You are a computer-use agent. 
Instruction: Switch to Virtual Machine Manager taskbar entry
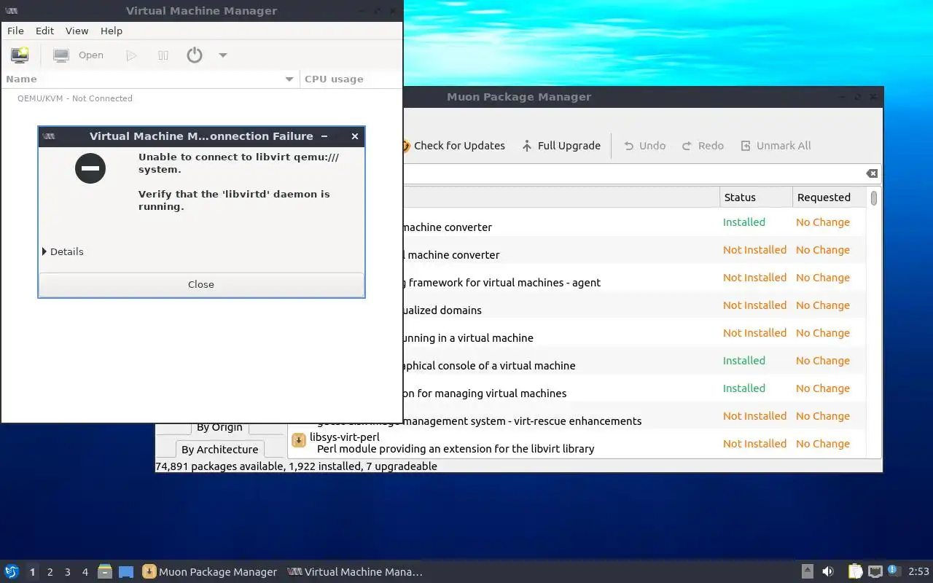[355, 572]
